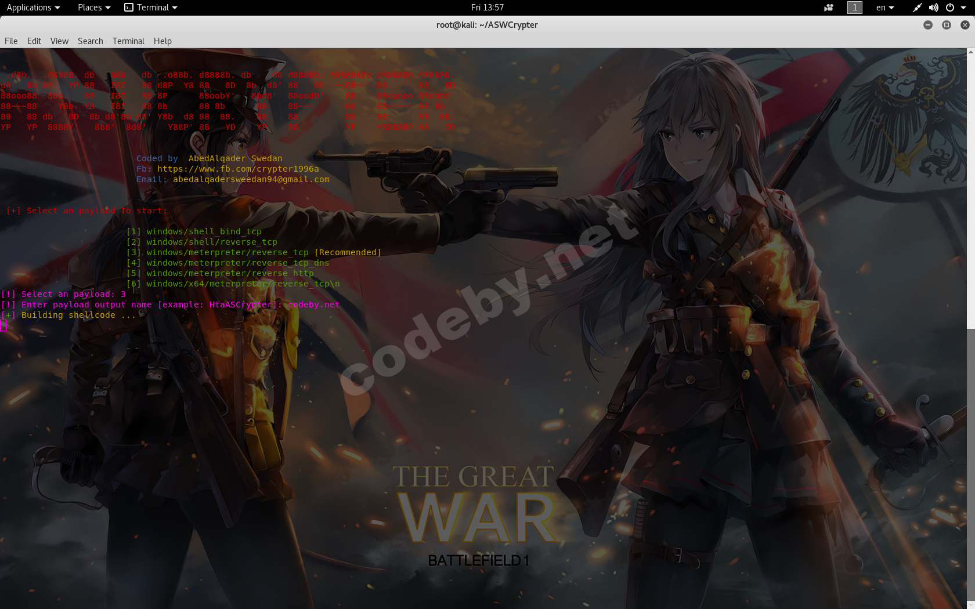Screen dimensions: 975x609
Task: Click the 'Select an payload: 3' line
Action: pyautogui.click(x=63, y=294)
